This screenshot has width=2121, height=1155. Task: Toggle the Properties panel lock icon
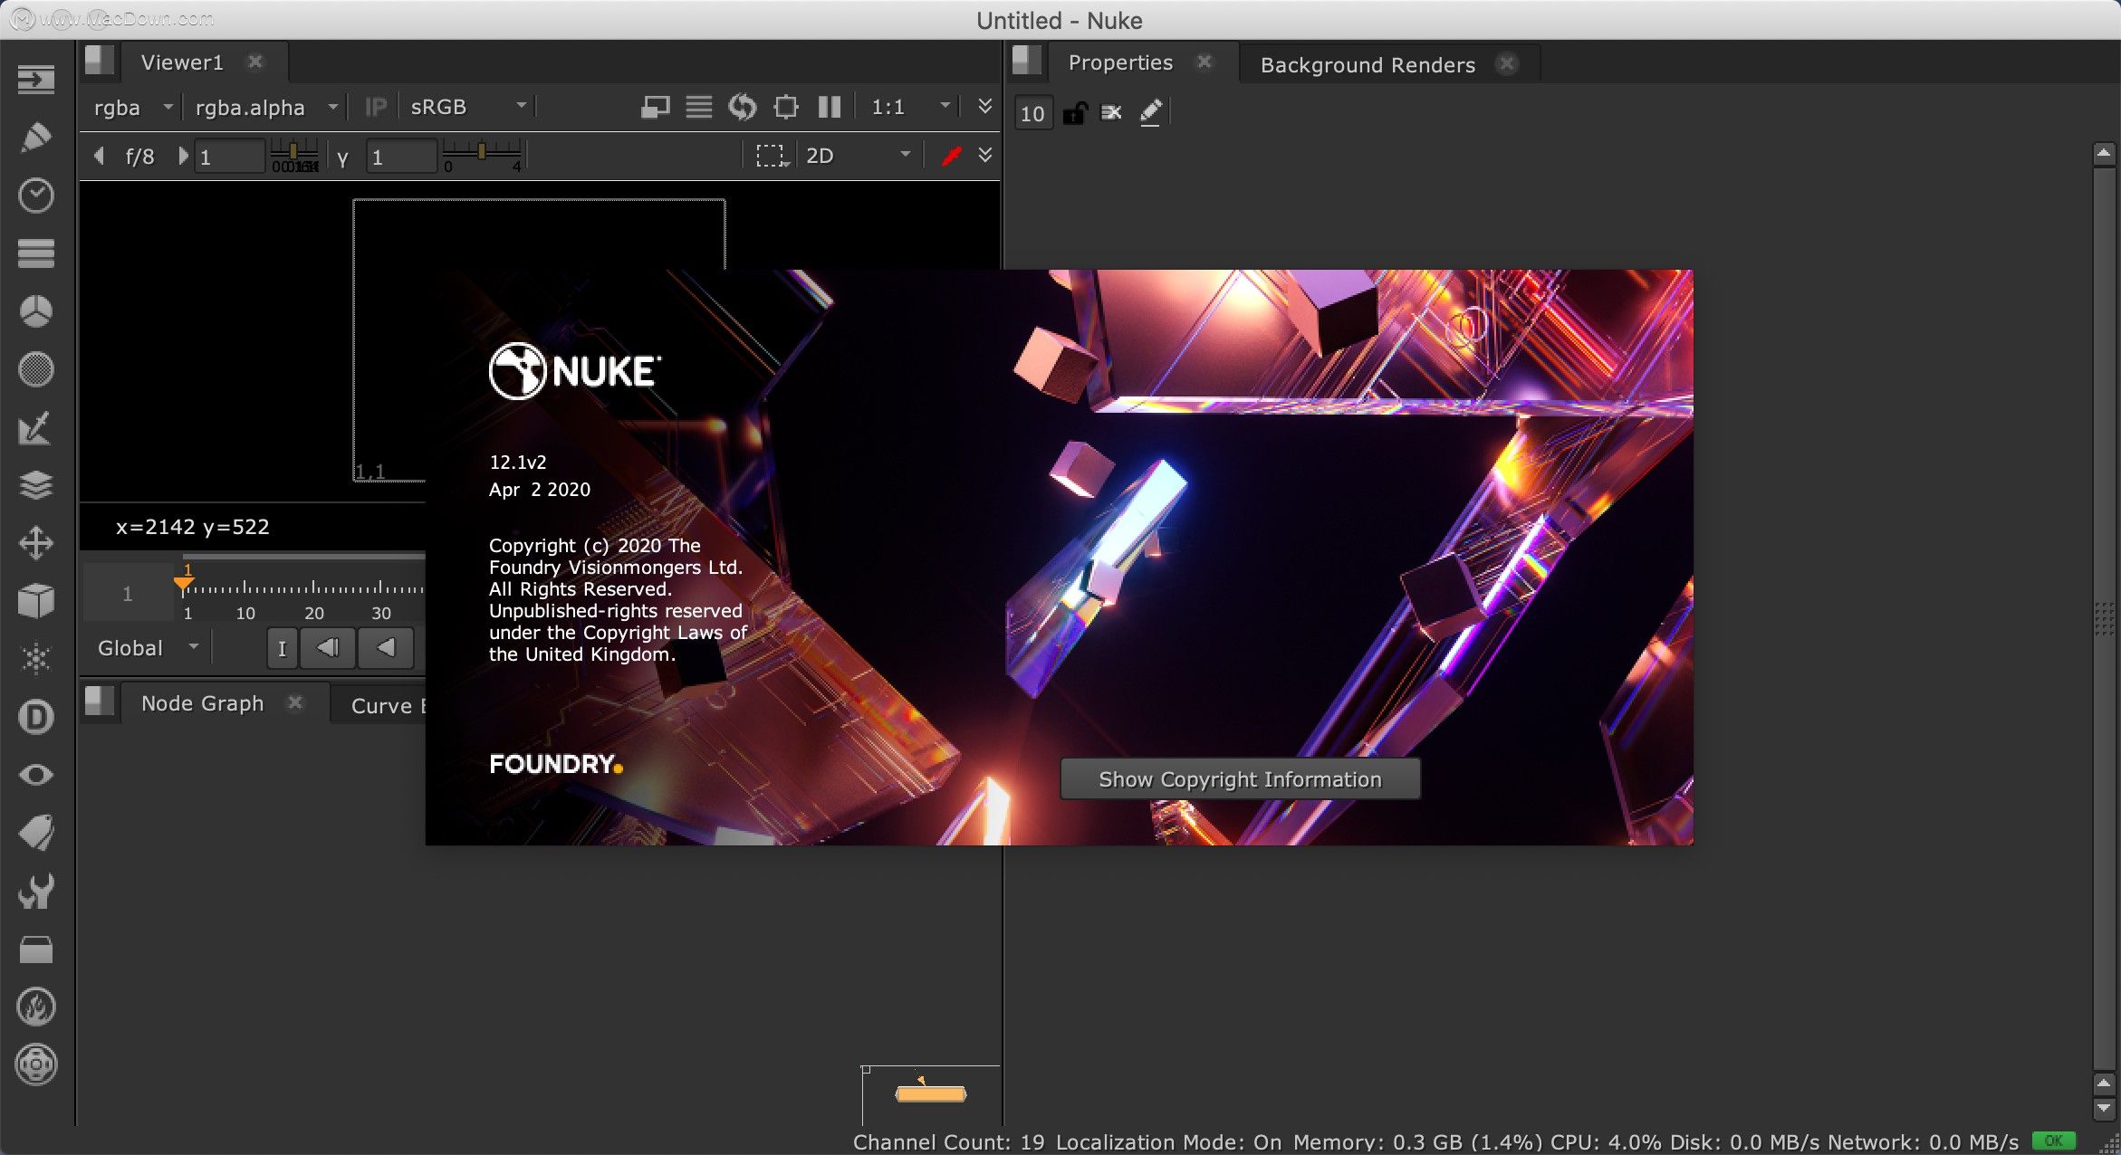pyautogui.click(x=1074, y=113)
